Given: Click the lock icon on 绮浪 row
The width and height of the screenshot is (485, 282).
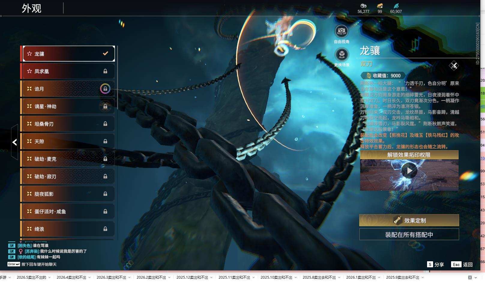Looking at the screenshot, I should 105,229.
